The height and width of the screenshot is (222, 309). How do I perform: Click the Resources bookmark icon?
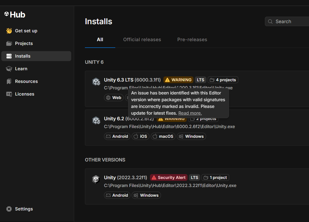tap(9, 81)
